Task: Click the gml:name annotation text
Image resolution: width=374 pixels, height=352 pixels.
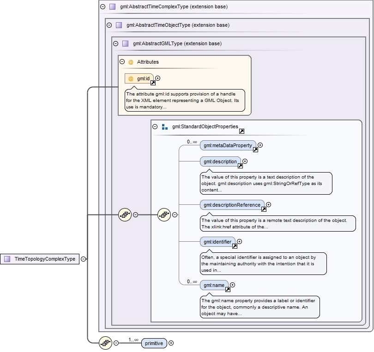Action: (x=258, y=307)
